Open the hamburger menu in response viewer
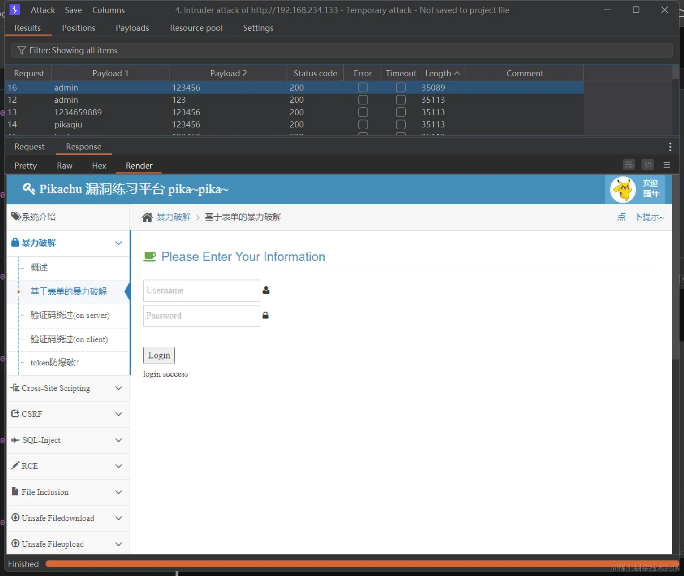This screenshot has height=576, width=684. pos(667,165)
